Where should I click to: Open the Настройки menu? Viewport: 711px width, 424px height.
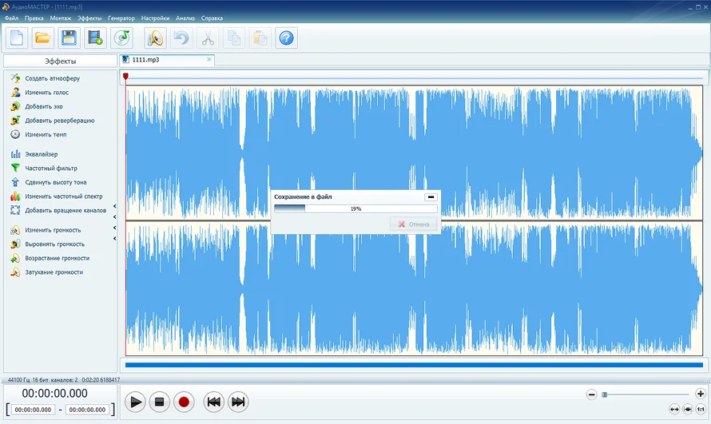tap(155, 18)
